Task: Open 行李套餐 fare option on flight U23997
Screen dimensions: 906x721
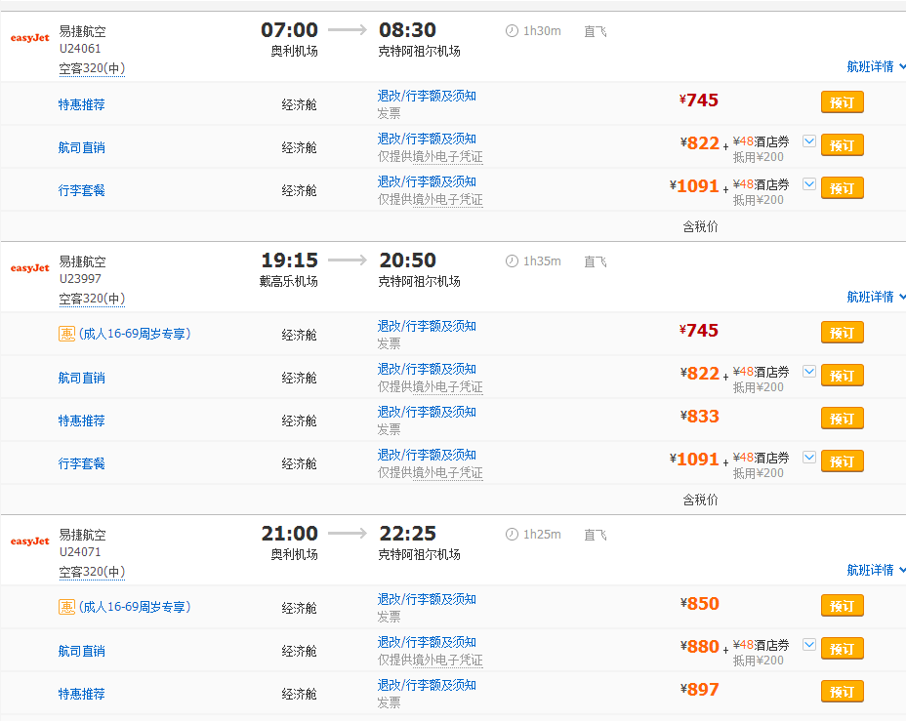Action: (x=81, y=464)
